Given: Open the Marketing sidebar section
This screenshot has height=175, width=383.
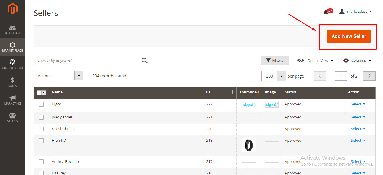Looking at the screenshot, I should coord(13,100).
